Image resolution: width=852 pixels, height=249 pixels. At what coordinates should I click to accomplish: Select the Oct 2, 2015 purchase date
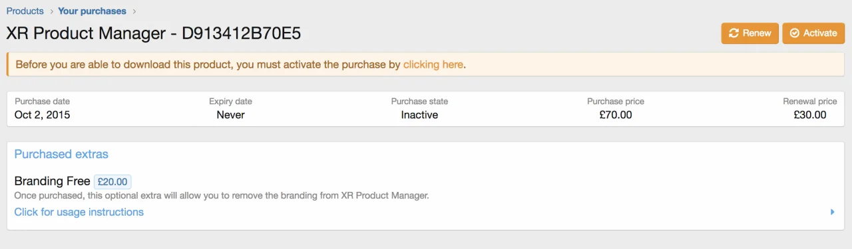42,115
